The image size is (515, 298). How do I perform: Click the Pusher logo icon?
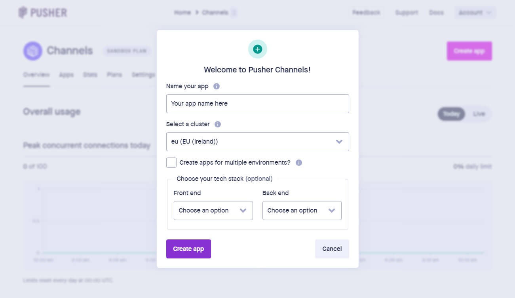tap(23, 12)
